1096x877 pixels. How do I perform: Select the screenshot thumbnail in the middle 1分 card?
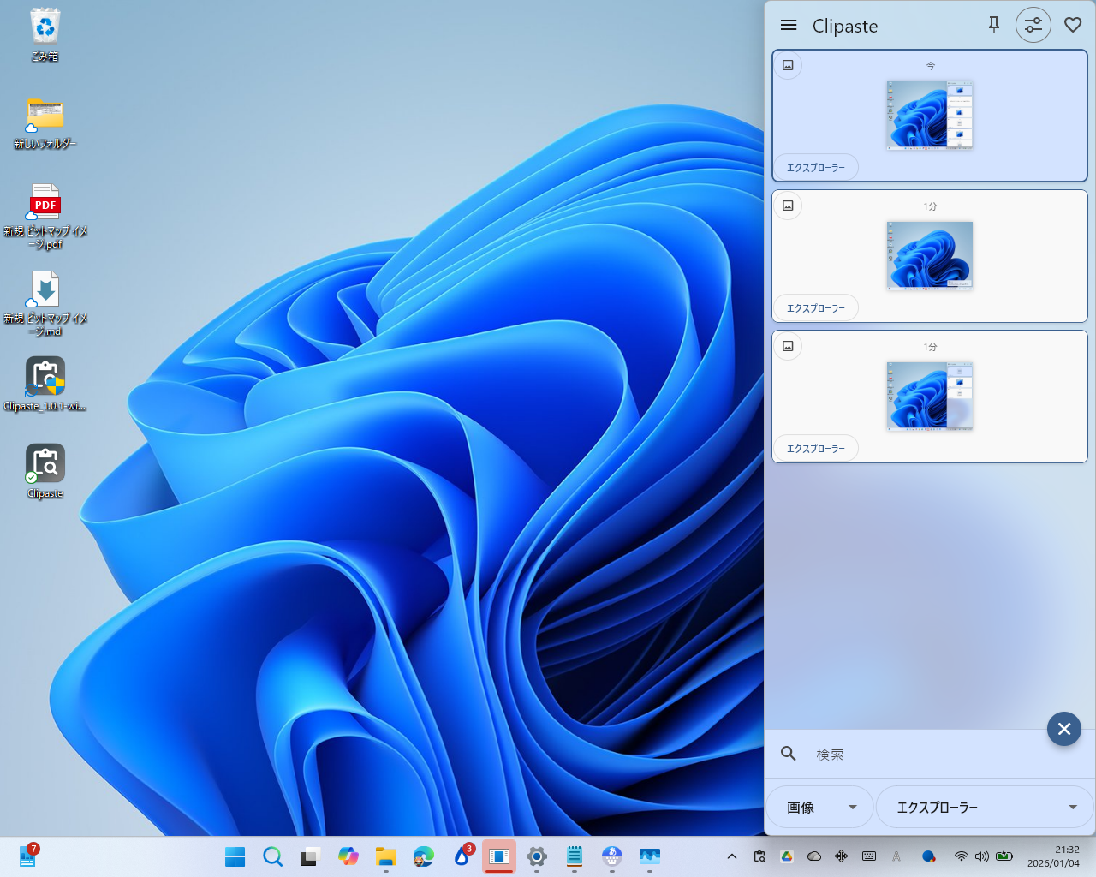(x=930, y=256)
